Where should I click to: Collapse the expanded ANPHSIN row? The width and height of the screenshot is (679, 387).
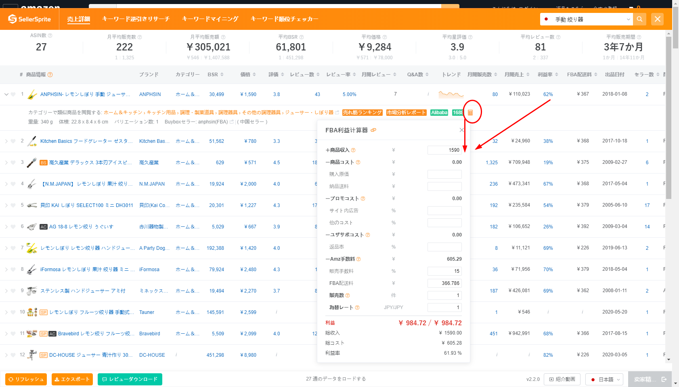[6, 94]
